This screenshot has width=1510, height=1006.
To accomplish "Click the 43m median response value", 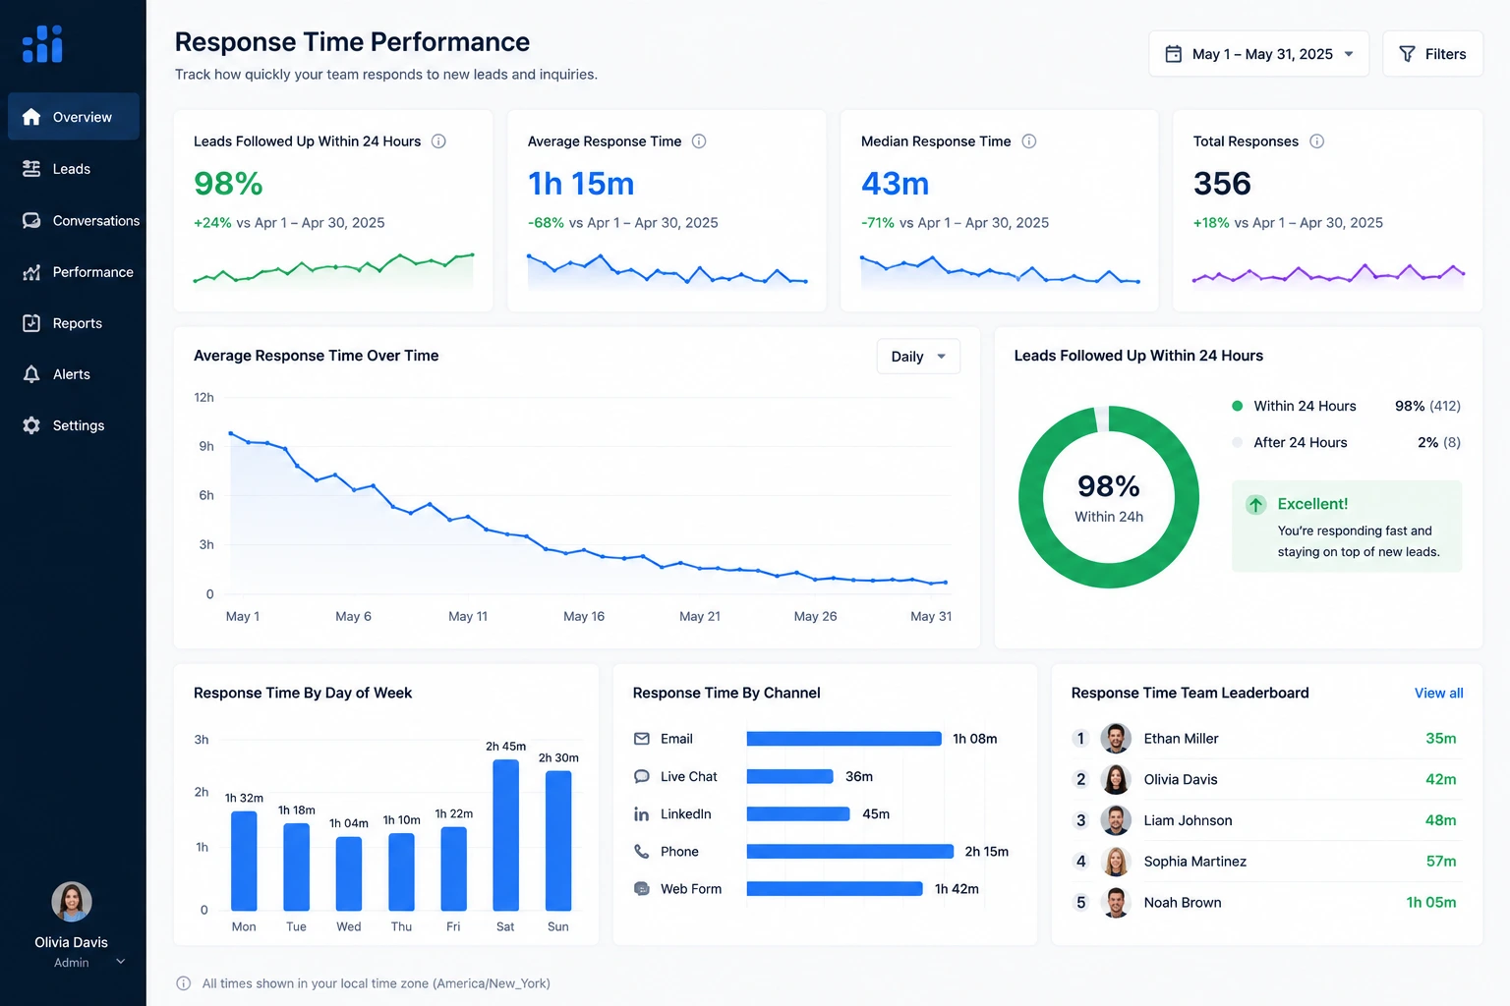I will pos(895,184).
